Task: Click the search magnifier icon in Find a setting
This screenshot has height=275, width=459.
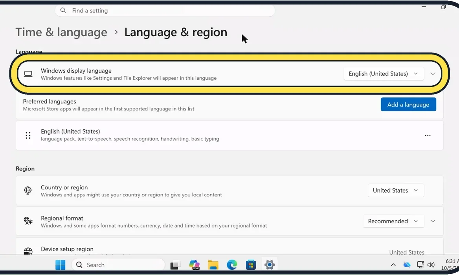Action: (63, 11)
